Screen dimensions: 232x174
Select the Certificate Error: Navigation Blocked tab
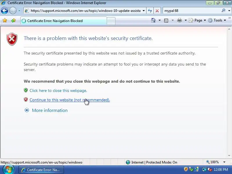click(64, 21)
